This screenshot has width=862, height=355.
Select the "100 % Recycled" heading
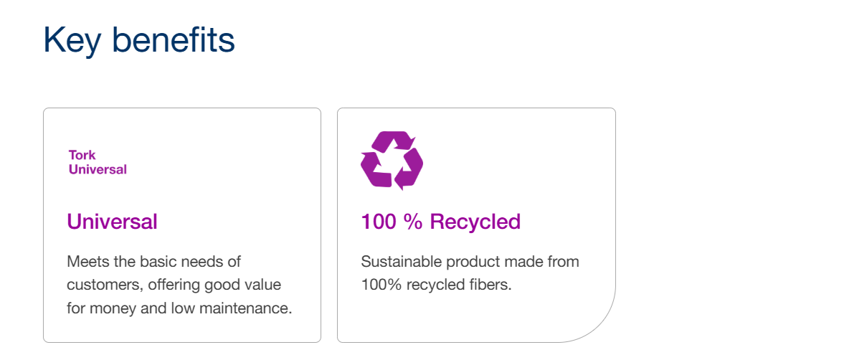click(x=440, y=222)
